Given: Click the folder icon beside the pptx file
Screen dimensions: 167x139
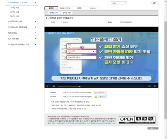Looking at the screenshot, I should 96,97.
